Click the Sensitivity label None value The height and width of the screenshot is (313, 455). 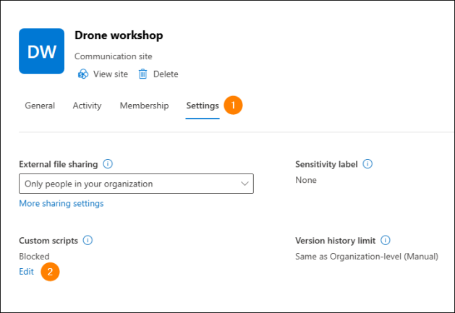[x=306, y=180]
